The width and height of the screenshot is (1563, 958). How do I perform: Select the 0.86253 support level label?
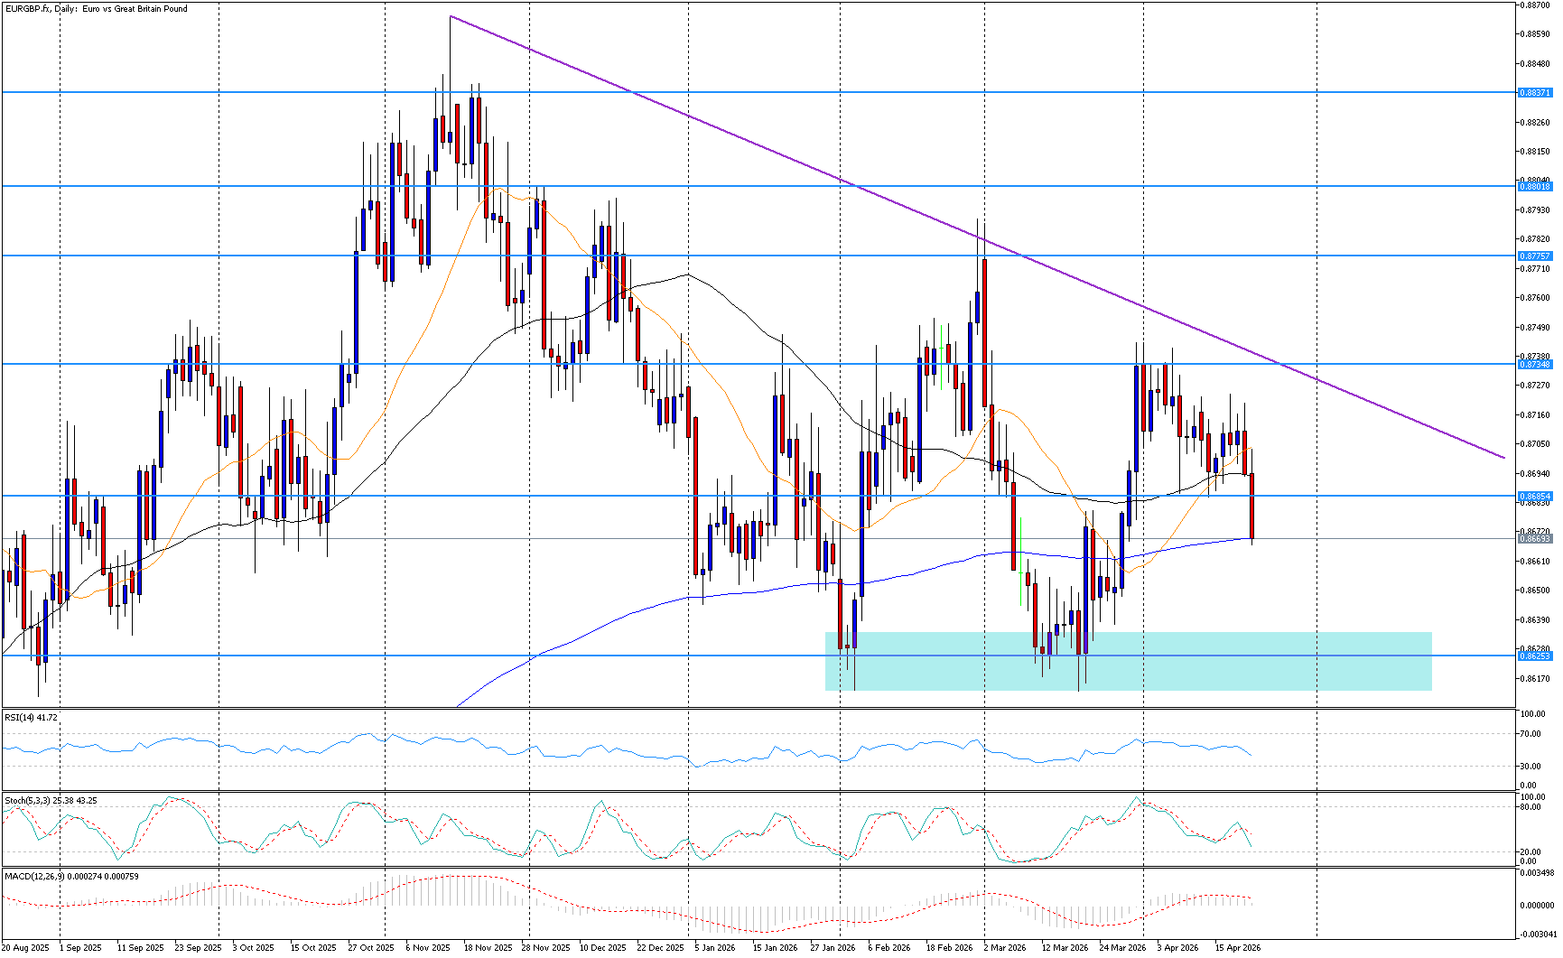point(1534,656)
